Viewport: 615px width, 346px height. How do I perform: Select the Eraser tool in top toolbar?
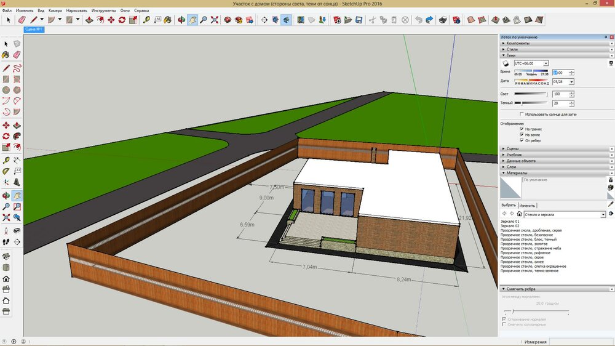pyautogui.click(x=22, y=20)
